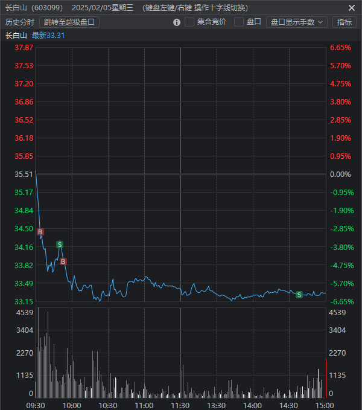Click the 09:30 time axis label
362x410 pixels.
[x=36, y=405]
